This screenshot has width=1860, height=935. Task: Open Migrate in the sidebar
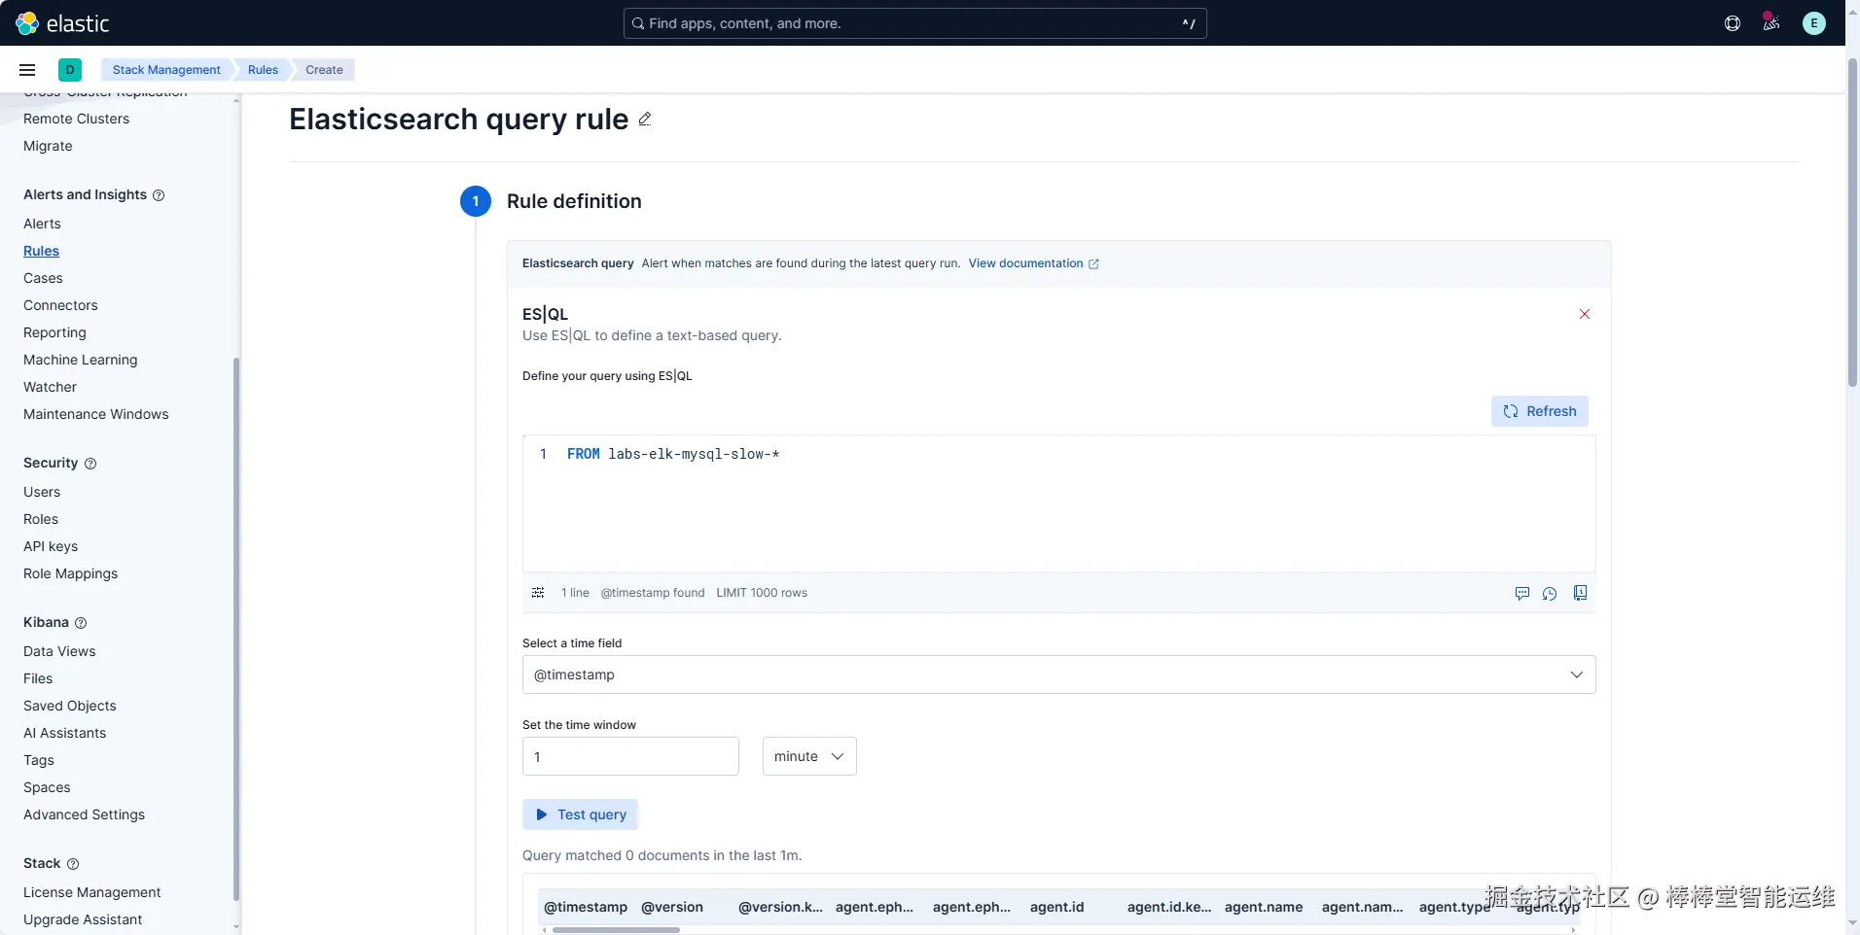[x=48, y=146]
